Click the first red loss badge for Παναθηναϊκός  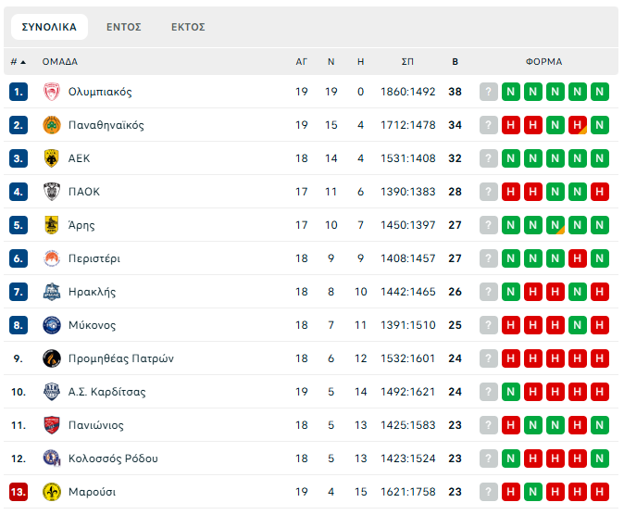(x=511, y=125)
